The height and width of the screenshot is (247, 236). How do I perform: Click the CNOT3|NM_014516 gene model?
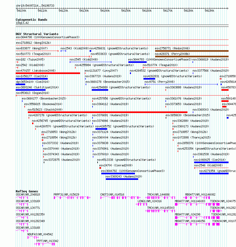[x=120, y=198]
